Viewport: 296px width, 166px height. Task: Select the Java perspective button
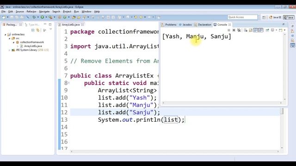click(x=289, y=18)
